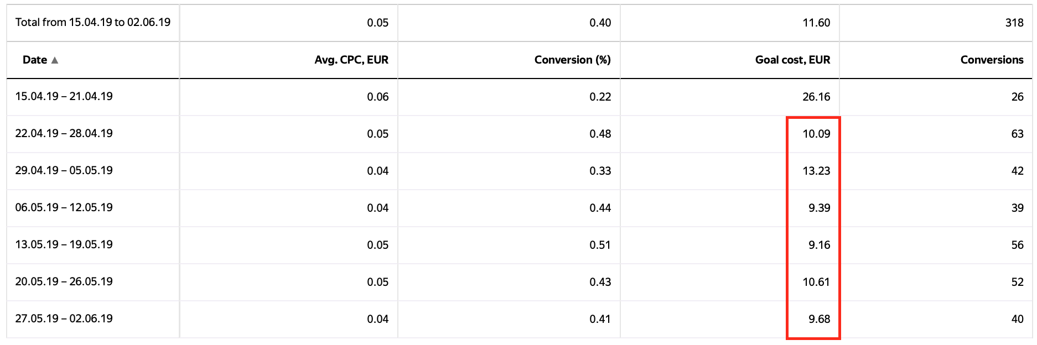The height and width of the screenshot is (345, 1037).
Task: Click the 22.04.19 – 28.04.19 date cell
Action: (x=64, y=133)
